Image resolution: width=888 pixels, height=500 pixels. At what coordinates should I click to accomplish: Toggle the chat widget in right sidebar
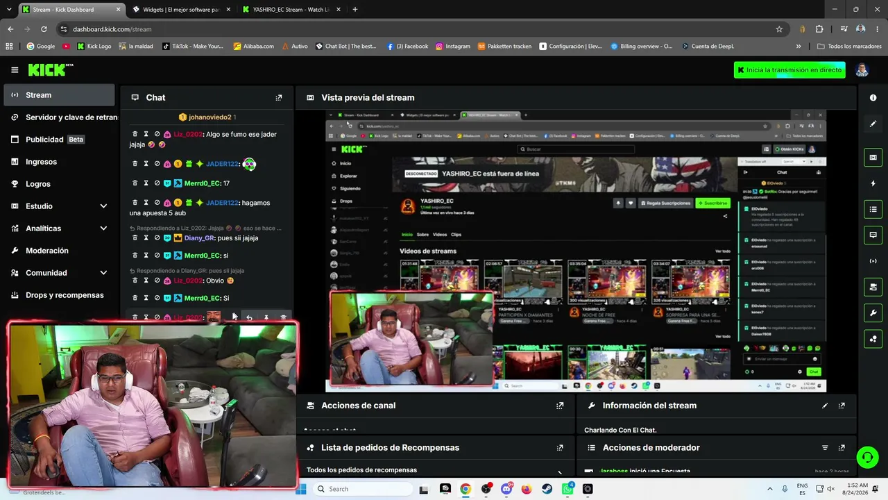point(873,235)
